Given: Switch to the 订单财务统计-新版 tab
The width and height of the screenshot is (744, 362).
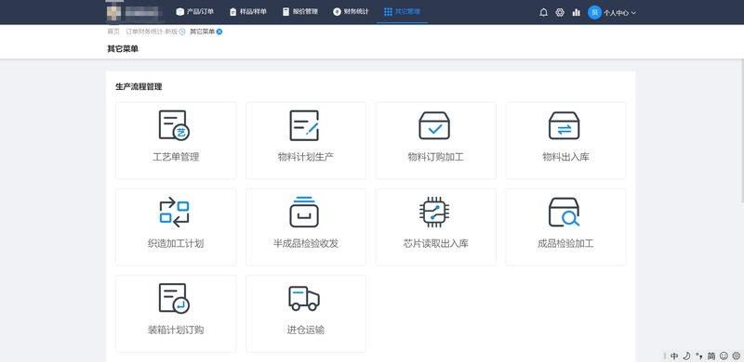Looking at the screenshot, I should [x=152, y=32].
